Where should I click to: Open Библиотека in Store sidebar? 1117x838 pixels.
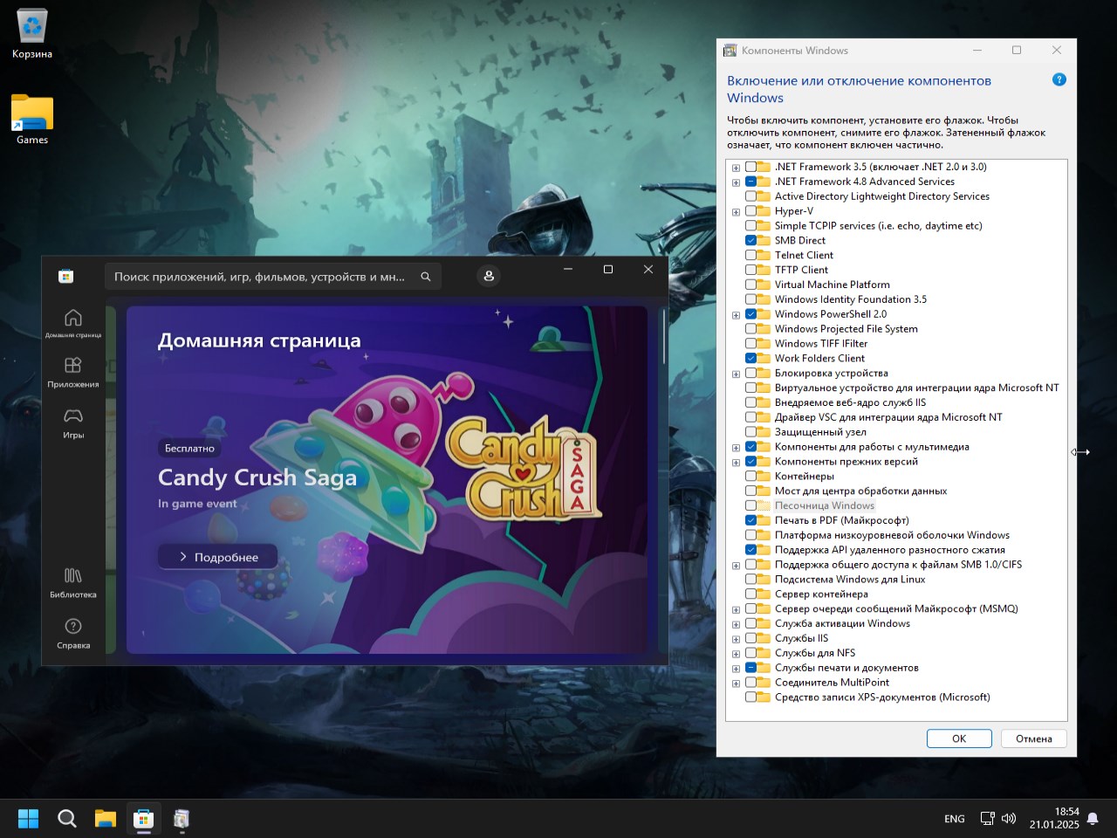coord(73,582)
